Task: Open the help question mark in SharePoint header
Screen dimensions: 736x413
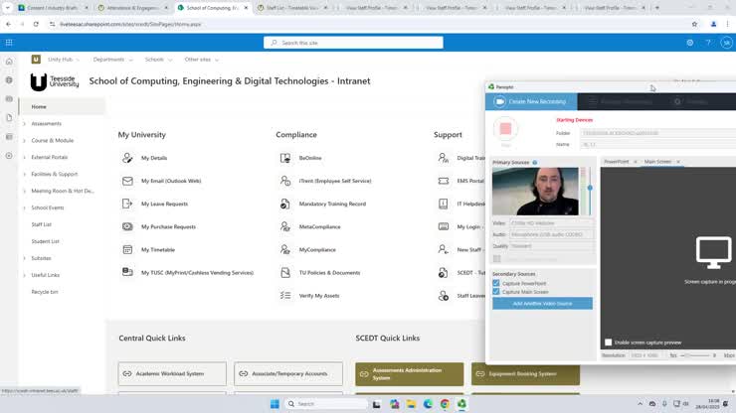Action: pos(708,43)
